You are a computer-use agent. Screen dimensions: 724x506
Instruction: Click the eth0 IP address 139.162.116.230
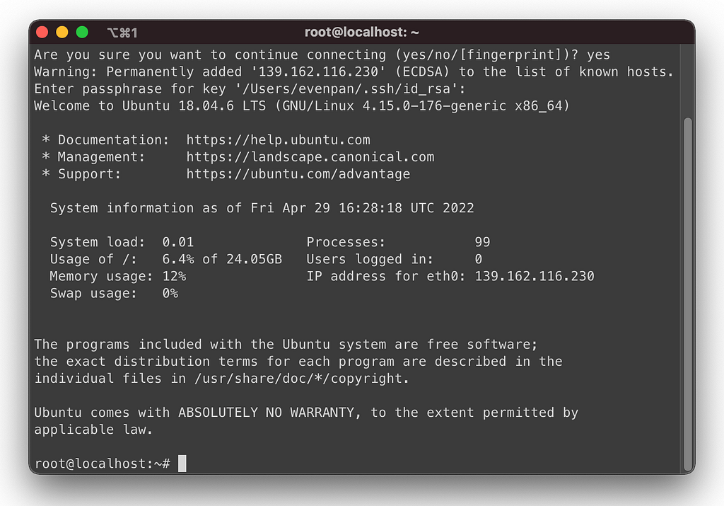point(535,276)
